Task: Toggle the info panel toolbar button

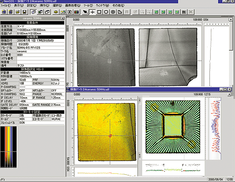Action: (x=33, y=12)
